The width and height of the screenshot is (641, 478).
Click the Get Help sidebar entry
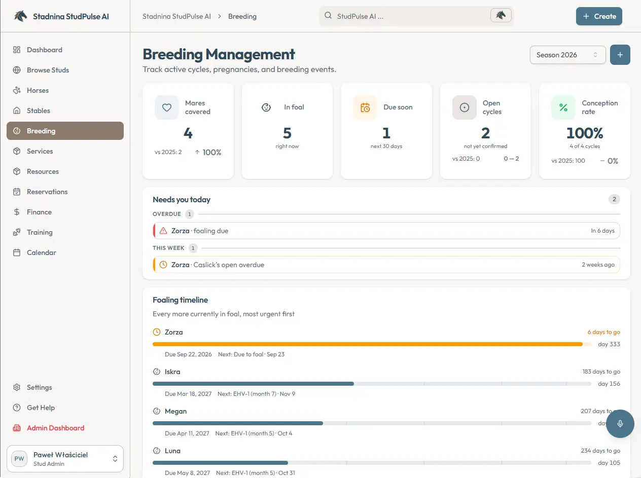point(65,408)
